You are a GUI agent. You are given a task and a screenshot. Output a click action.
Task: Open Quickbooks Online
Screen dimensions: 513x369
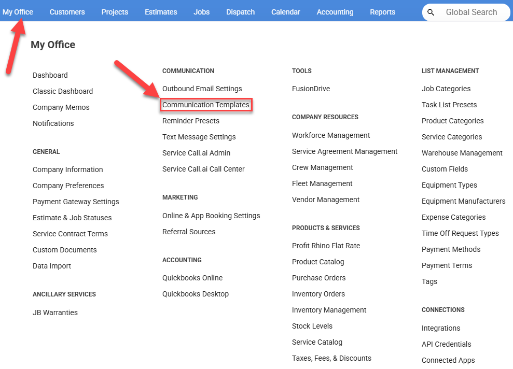point(192,277)
